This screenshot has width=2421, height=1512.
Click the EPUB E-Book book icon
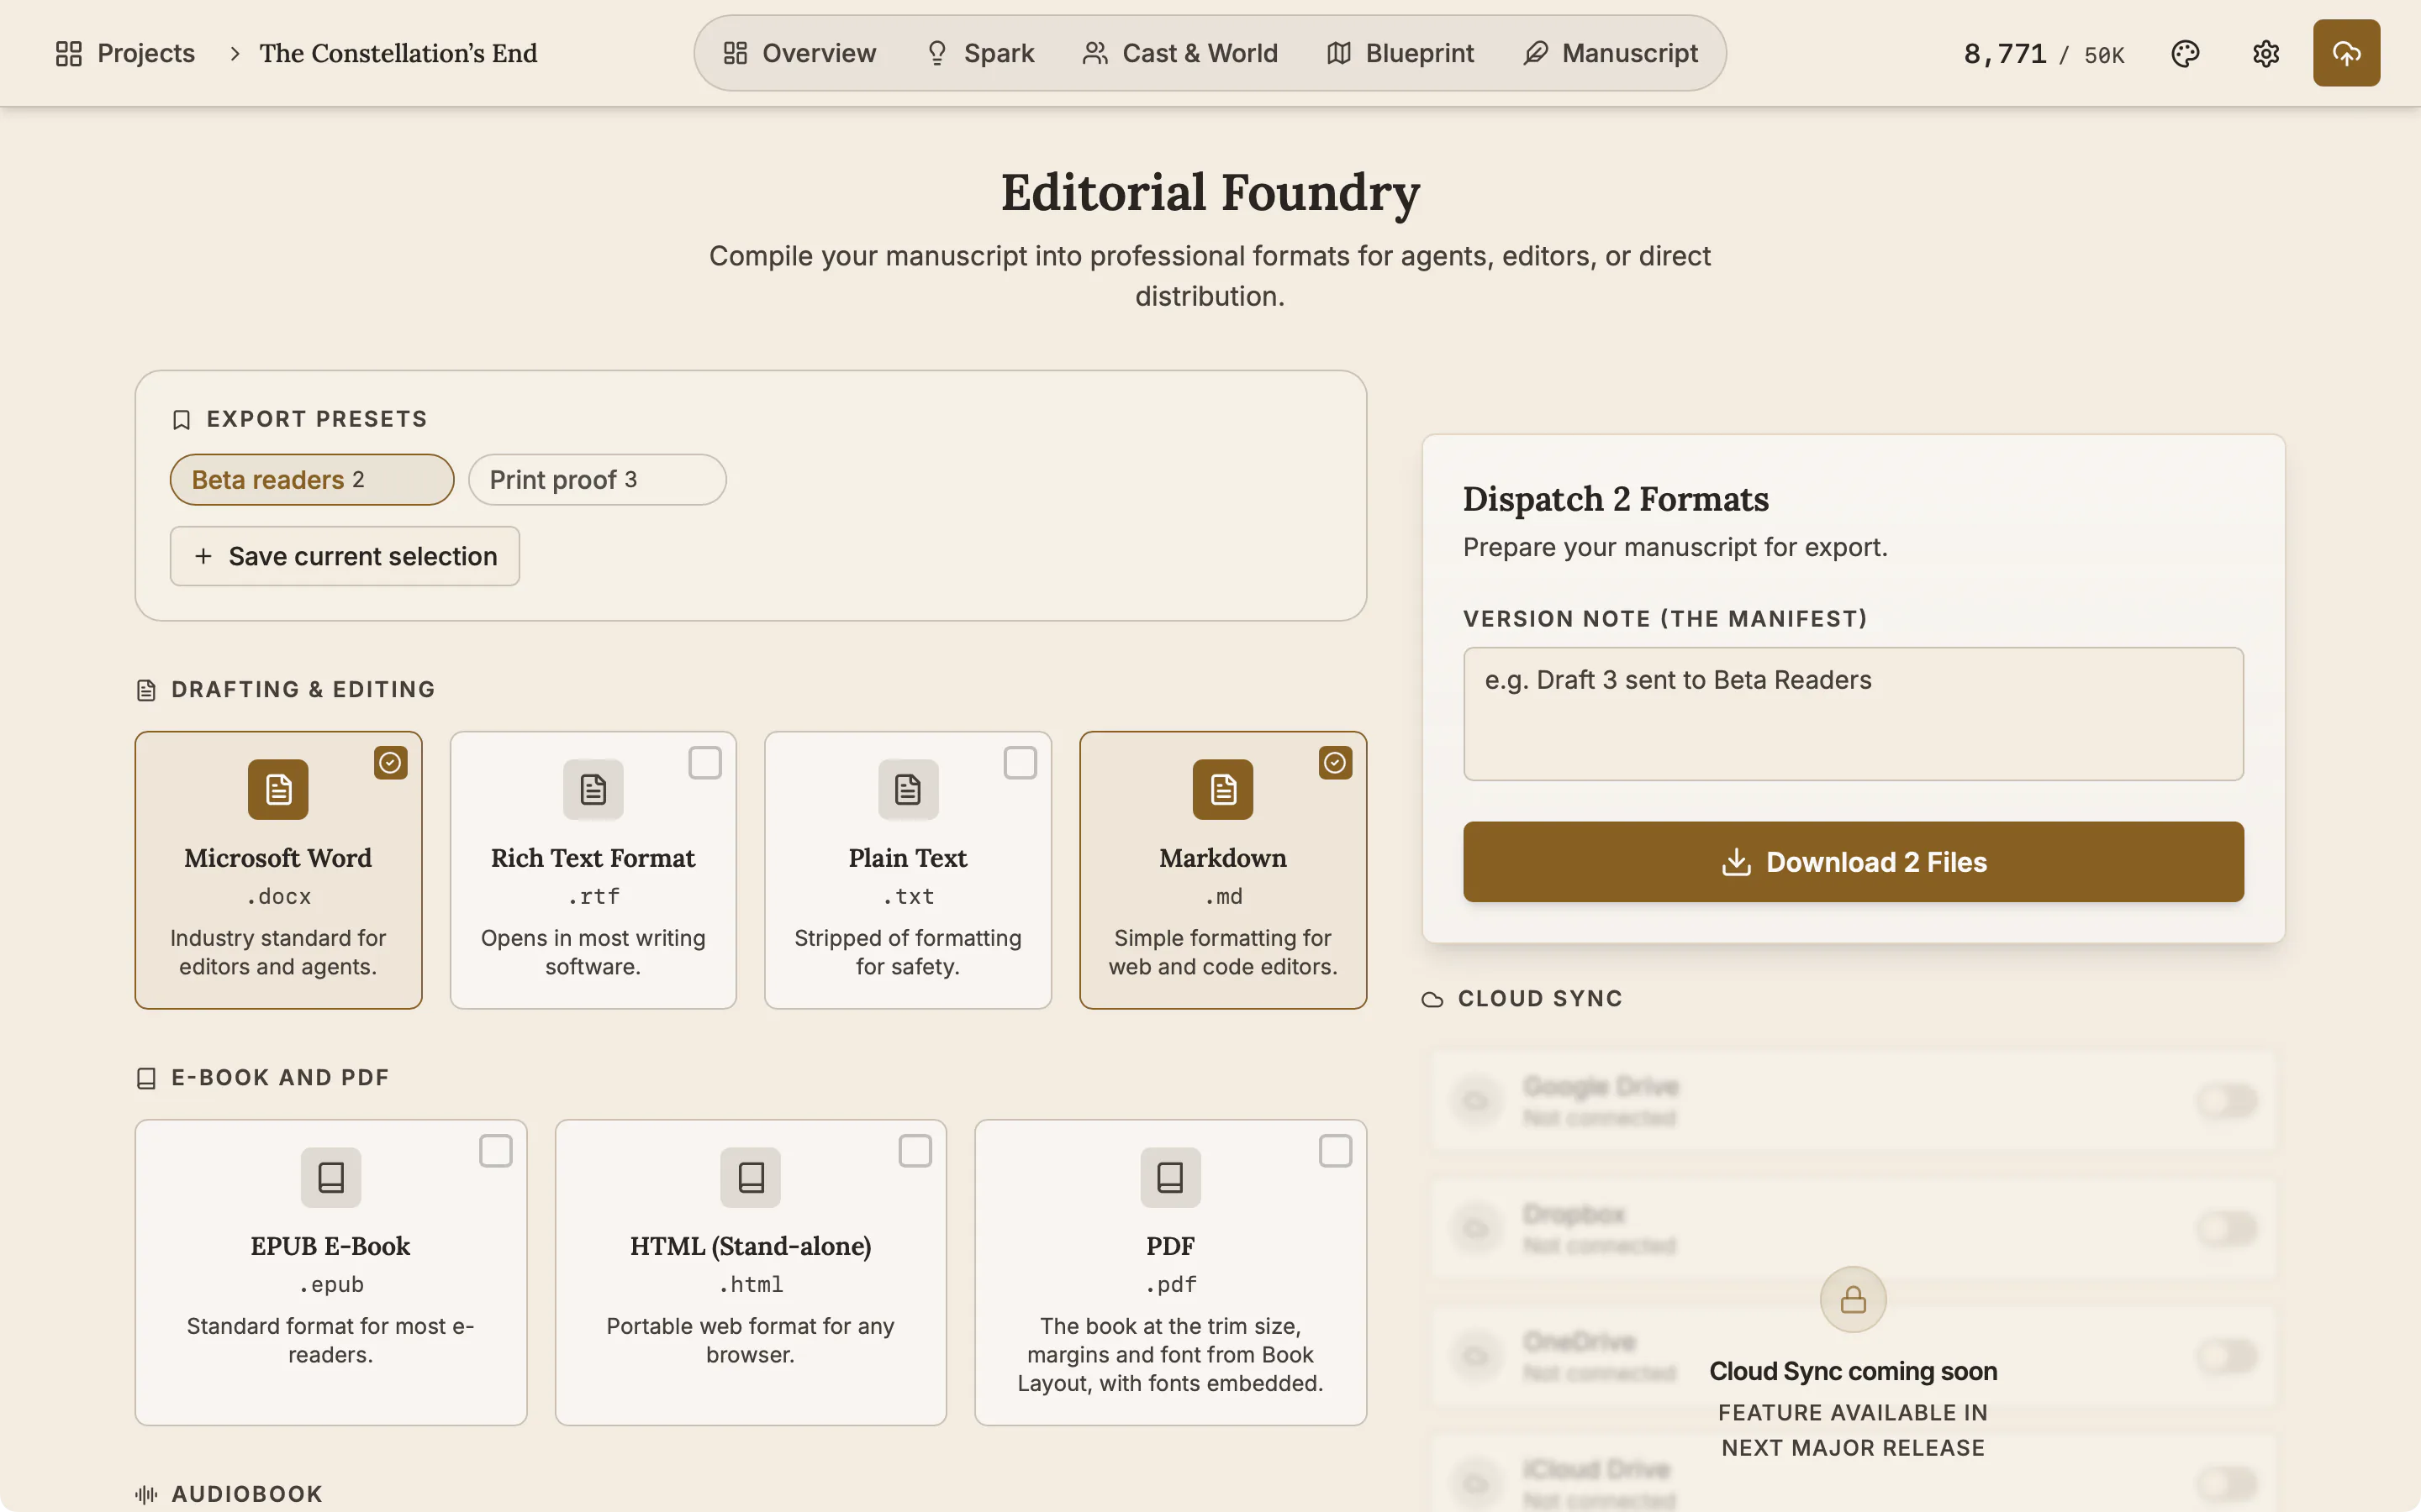click(331, 1177)
